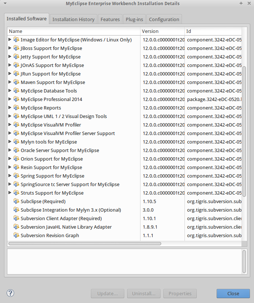Click the JRun Support for MyEclipse feature icon
Screen dimensions: 254x303
tap(16, 74)
